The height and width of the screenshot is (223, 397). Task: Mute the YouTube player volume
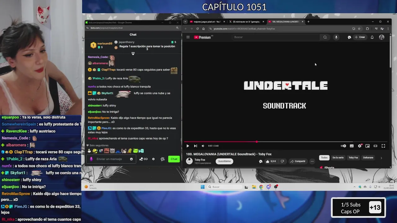pos(203,146)
